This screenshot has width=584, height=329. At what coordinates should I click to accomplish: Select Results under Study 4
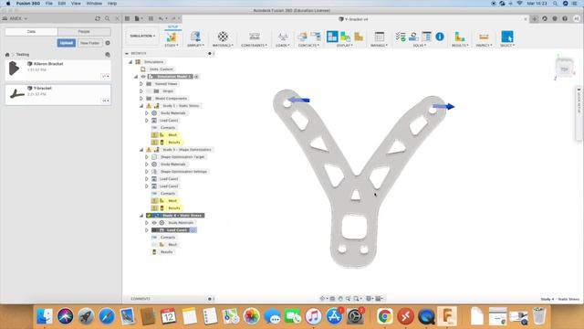[x=166, y=252]
